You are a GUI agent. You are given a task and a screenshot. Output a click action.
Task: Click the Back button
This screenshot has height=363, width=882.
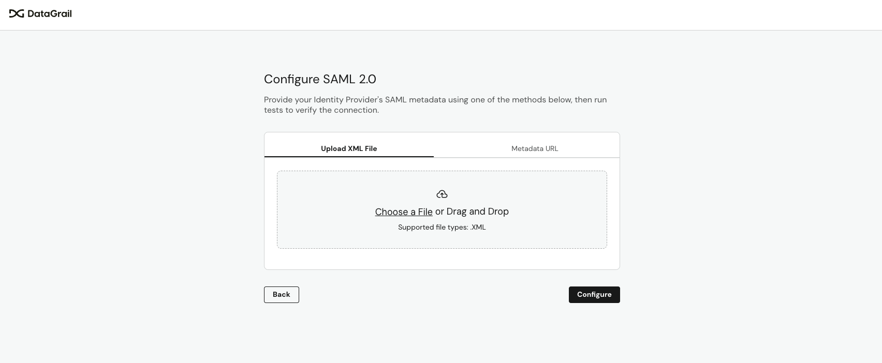(x=281, y=294)
